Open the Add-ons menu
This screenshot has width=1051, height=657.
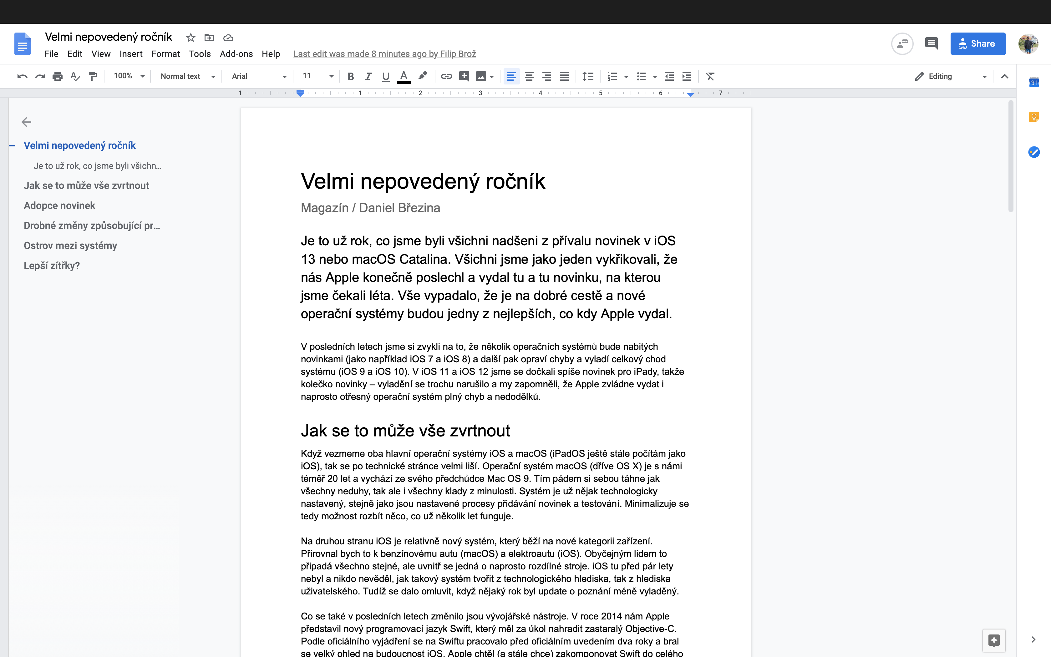click(x=236, y=54)
